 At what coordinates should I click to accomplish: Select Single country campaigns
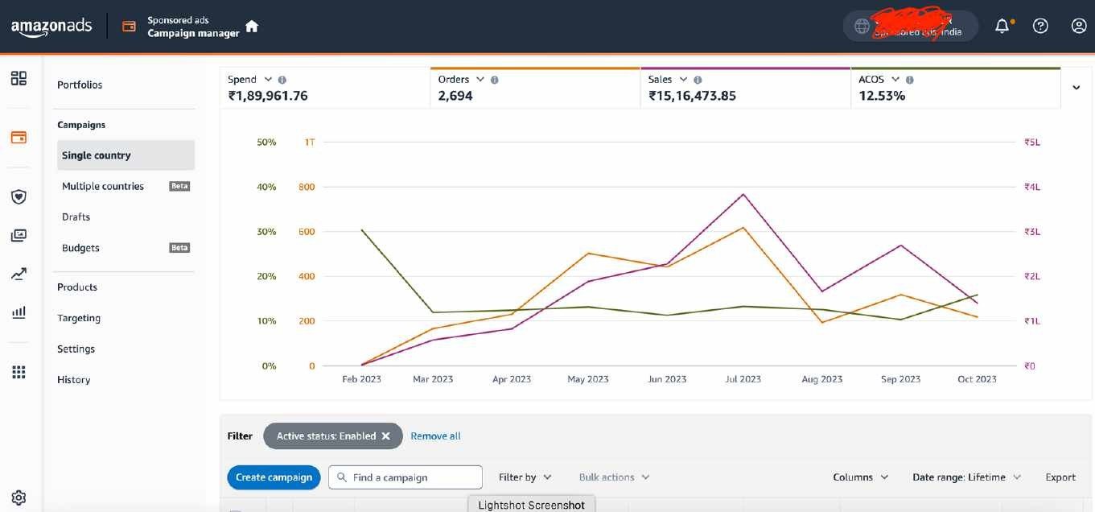pos(126,155)
